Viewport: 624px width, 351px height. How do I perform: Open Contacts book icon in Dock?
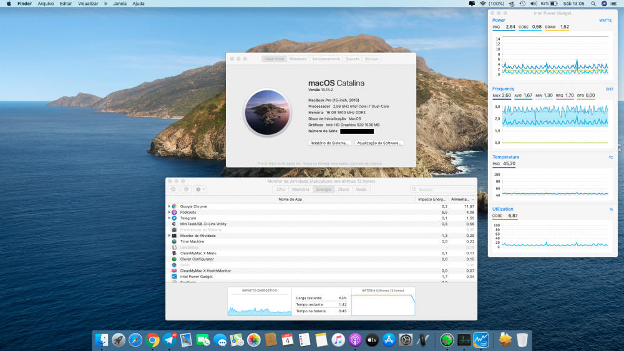[x=271, y=340]
